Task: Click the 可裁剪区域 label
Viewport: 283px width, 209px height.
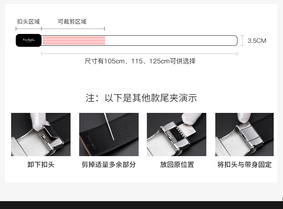Action: (x=72, y=21)
